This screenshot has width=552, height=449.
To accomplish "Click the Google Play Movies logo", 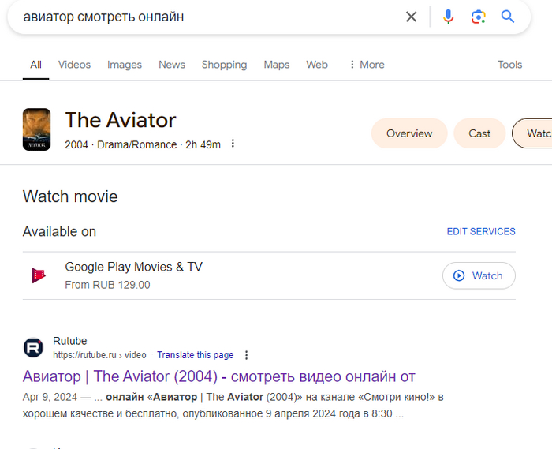I will pos(38,275).
